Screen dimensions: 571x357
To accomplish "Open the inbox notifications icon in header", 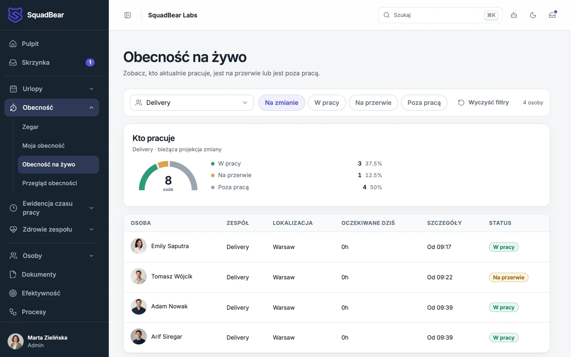I will click(552, 15).
